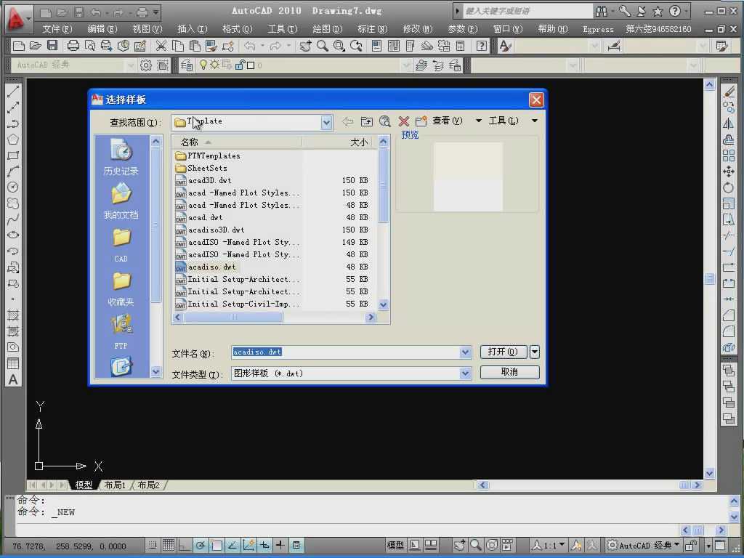Select the Multiline Text A tool

[x=13, y=379]
